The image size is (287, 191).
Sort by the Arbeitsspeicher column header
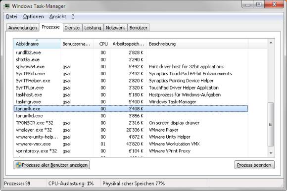point(128,44)
